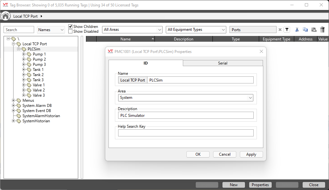Select the SystemAlarmHistorian tag icon
Viewport: 329px width, 190px height.
coord(19,116)
